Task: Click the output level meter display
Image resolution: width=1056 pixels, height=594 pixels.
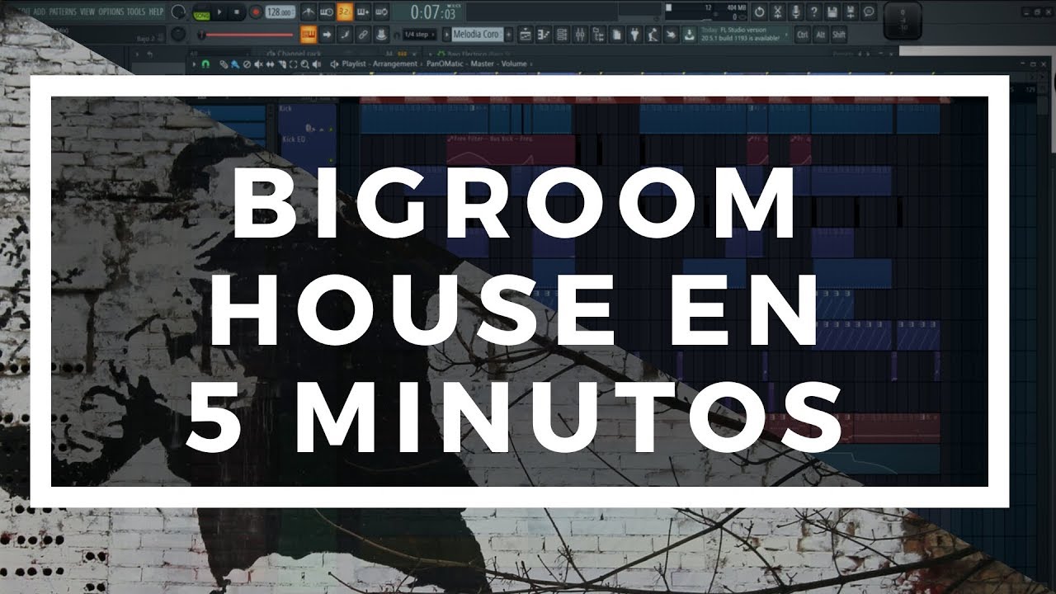Action: coord(903,21)
